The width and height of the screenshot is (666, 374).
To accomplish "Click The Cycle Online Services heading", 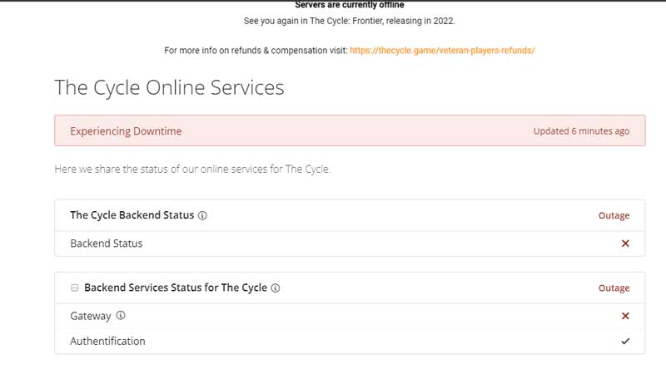I will [169, 87].
